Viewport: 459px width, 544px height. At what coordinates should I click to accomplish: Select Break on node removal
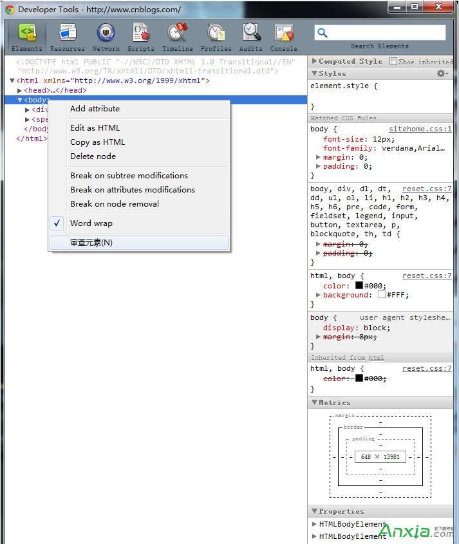click(139, 204)
